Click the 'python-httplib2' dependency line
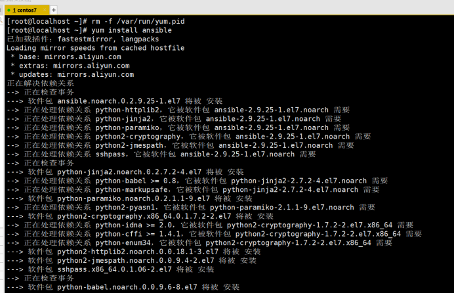This screenshot has height=293, width=454. (178, 110)
